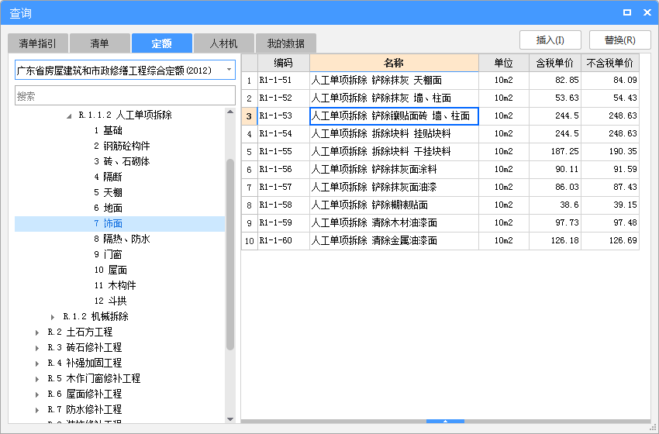Select row 清除木材油漆面
This screenshot has width=659, height=434.
(394, 222)
